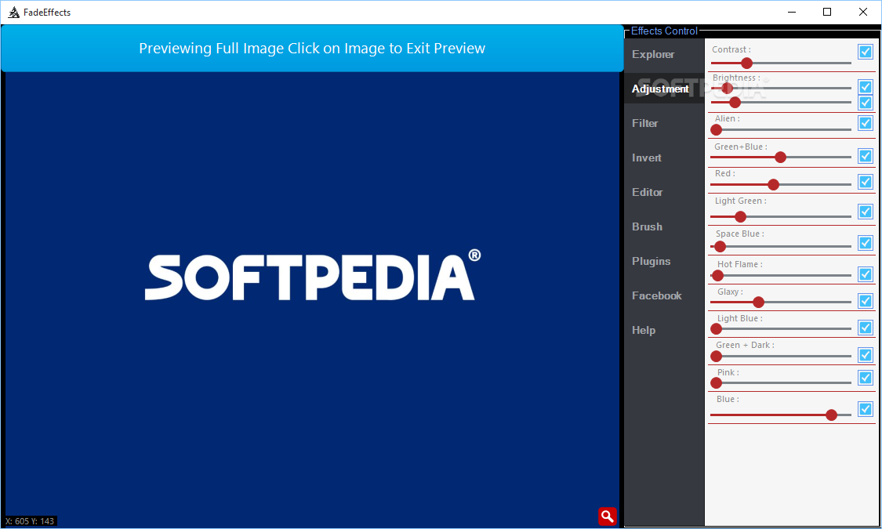
Task: Uncheck the Red effect checkbox
Action: (x=865, y=182)
